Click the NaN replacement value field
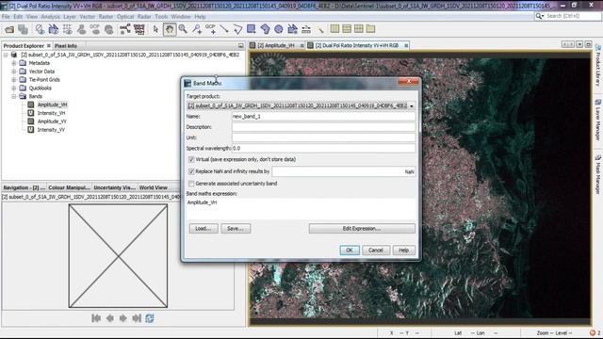This screenshot has width=603, height=339. click(344, 171)
